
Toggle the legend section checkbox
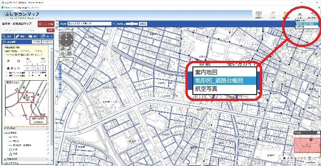coord(6,129)
